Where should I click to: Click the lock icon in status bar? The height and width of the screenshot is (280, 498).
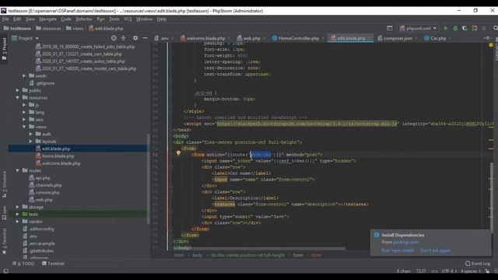[487, 271]
